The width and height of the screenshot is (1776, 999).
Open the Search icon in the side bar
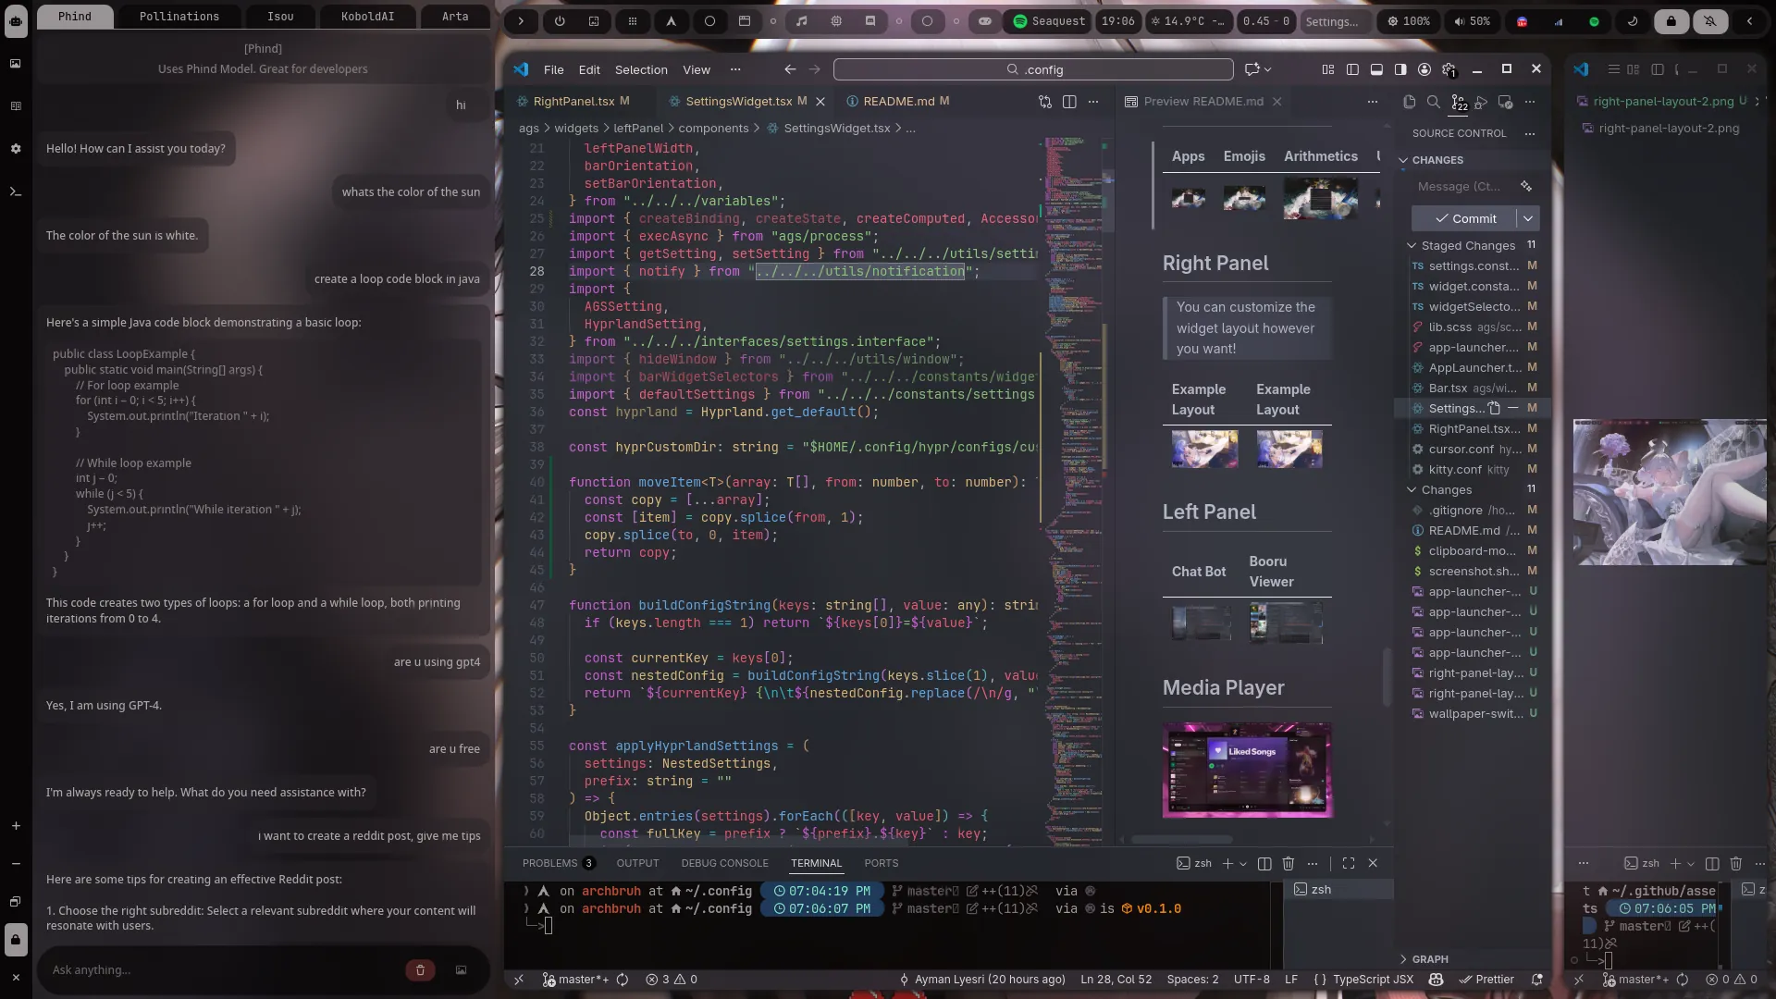click(1434, 102)
